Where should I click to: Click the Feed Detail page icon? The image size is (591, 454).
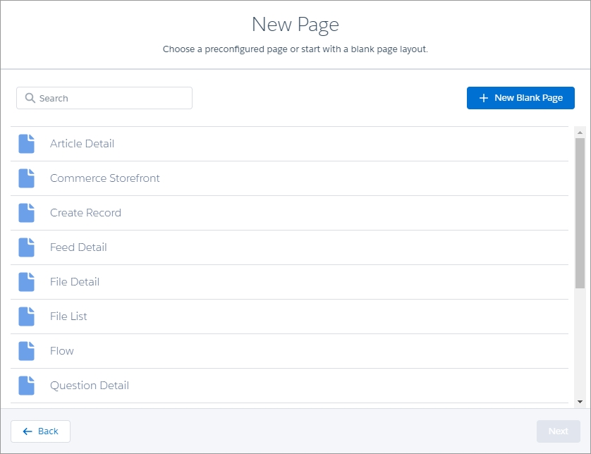pos(26,247)
